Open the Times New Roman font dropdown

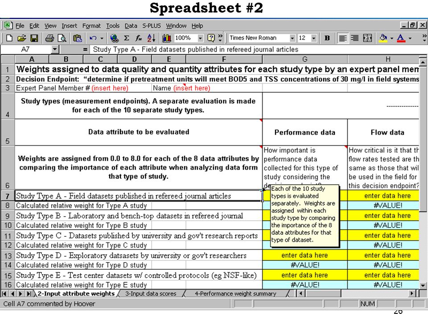[x=292, y=38]
